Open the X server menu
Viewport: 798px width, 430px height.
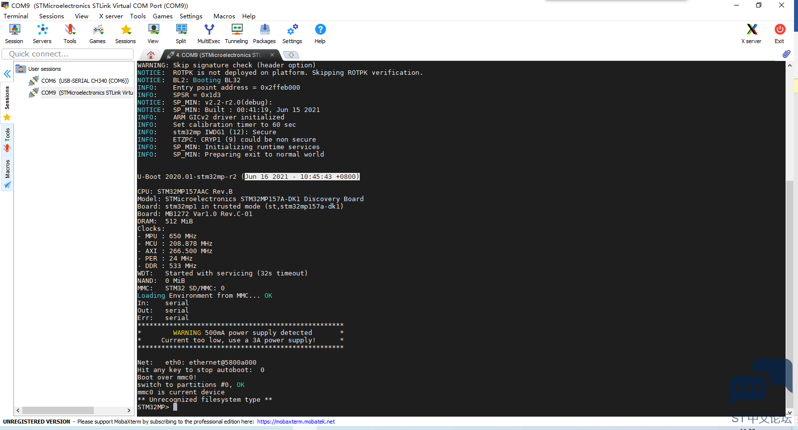tap(111, 16)
